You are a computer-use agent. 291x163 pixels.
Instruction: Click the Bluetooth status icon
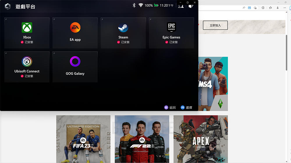[134, 5]
